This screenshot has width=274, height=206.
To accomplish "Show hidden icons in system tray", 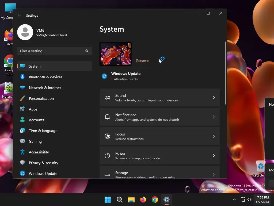I will tap(234, 200).
